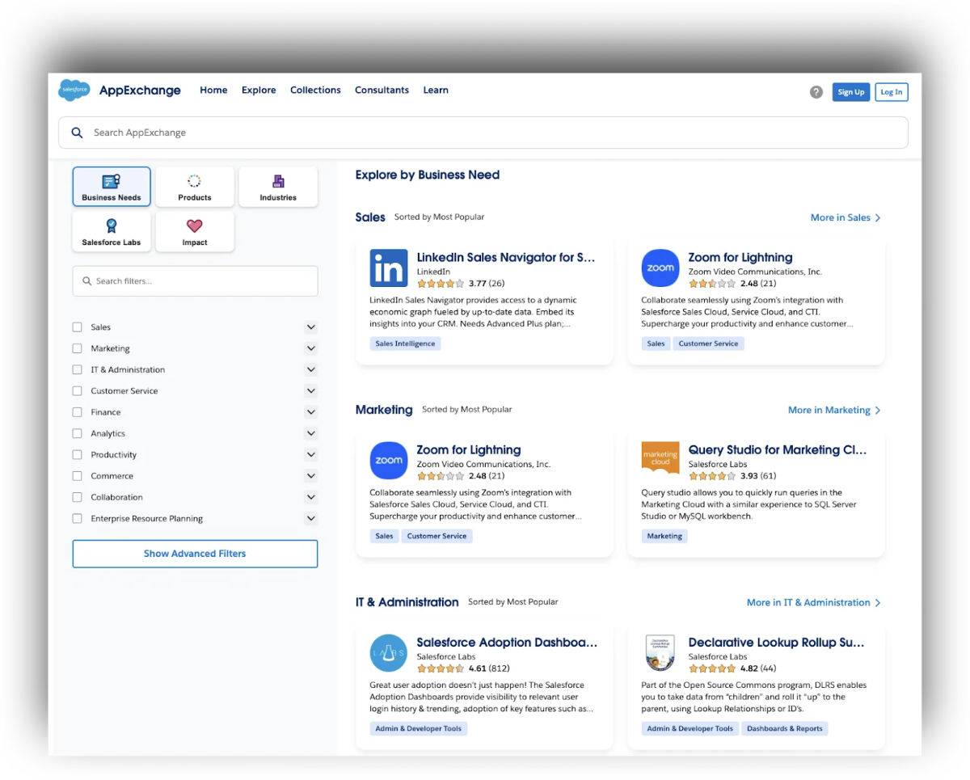Image resolution: width=970 pixels, height=780 pixels.
Task: Click Admin & Developer Tools tag on Adoption Dashboards
Action: pos(419,728)
